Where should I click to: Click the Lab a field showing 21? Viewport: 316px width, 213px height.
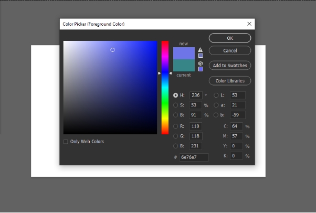click(238, 105)
